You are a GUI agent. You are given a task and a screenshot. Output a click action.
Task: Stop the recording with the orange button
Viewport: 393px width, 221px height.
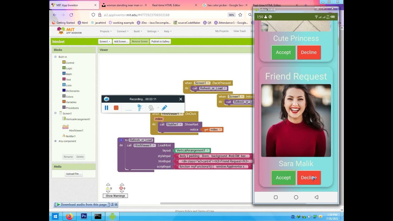[x=116, y=108]
